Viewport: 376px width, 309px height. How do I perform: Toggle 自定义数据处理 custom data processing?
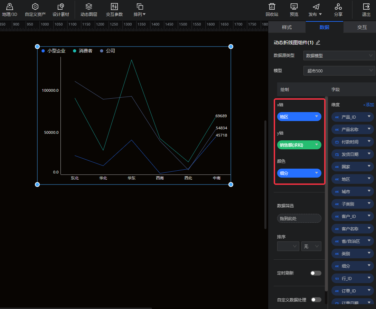(316, 300)
